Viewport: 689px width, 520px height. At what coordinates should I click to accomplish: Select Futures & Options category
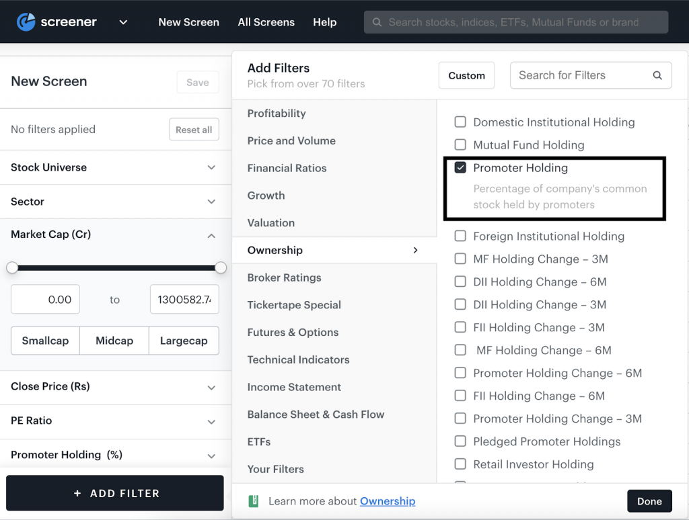334,332
